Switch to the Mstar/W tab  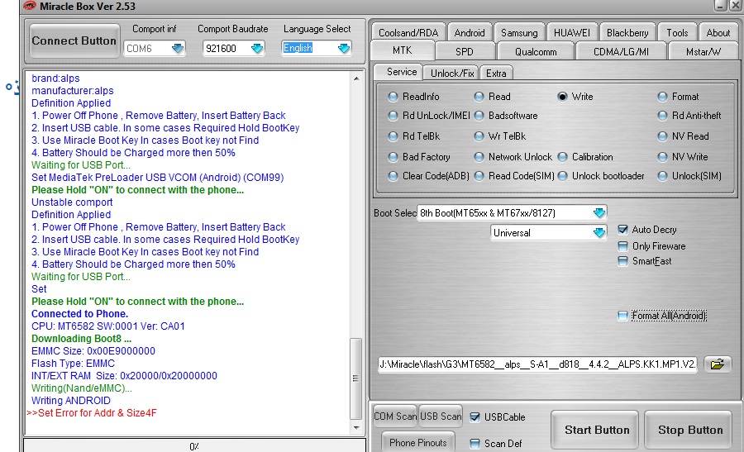point(703,51)
